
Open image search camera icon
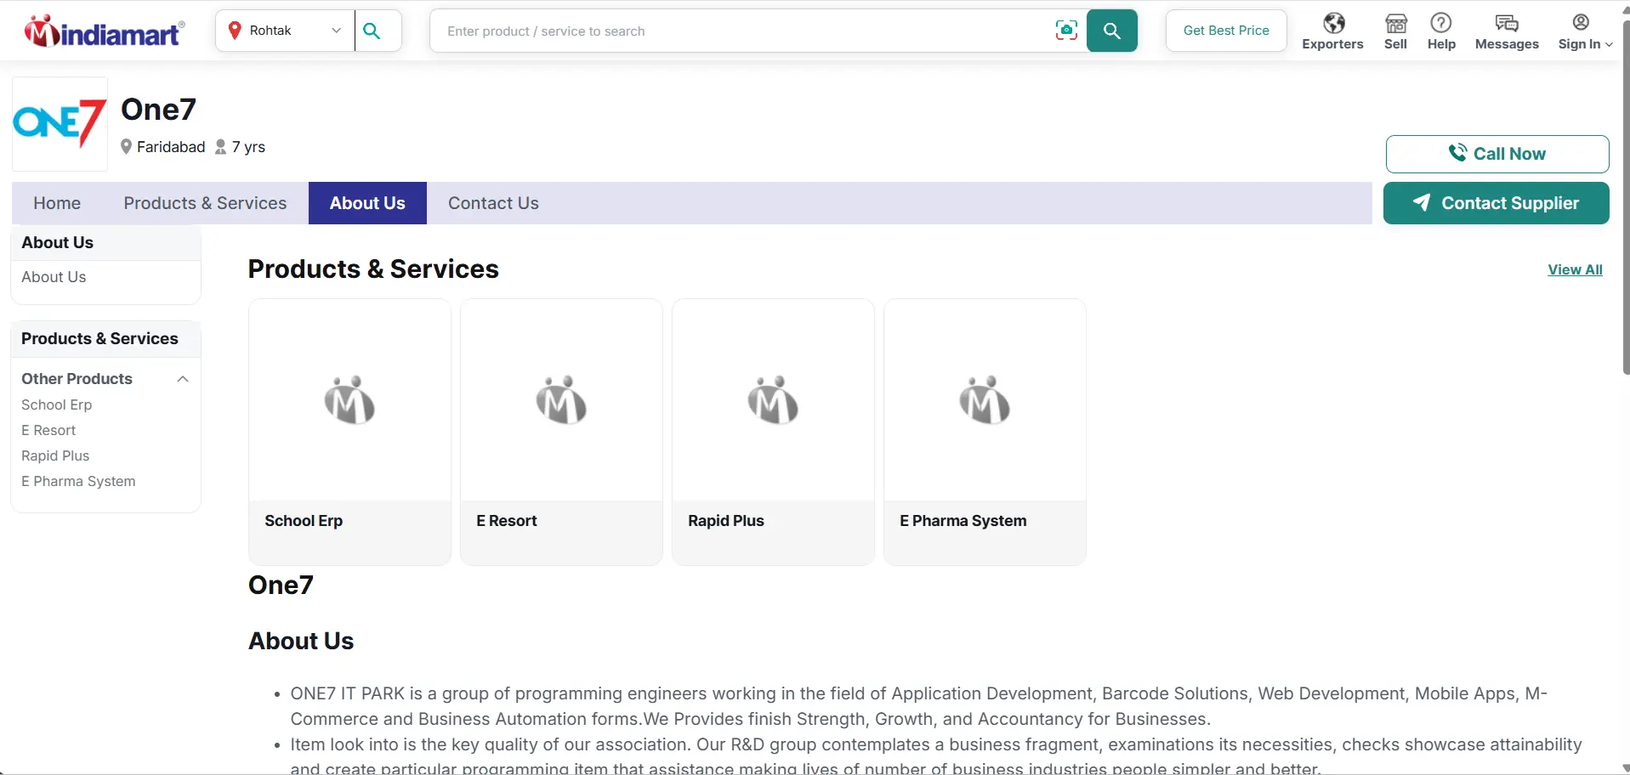tap(1066, 31)
